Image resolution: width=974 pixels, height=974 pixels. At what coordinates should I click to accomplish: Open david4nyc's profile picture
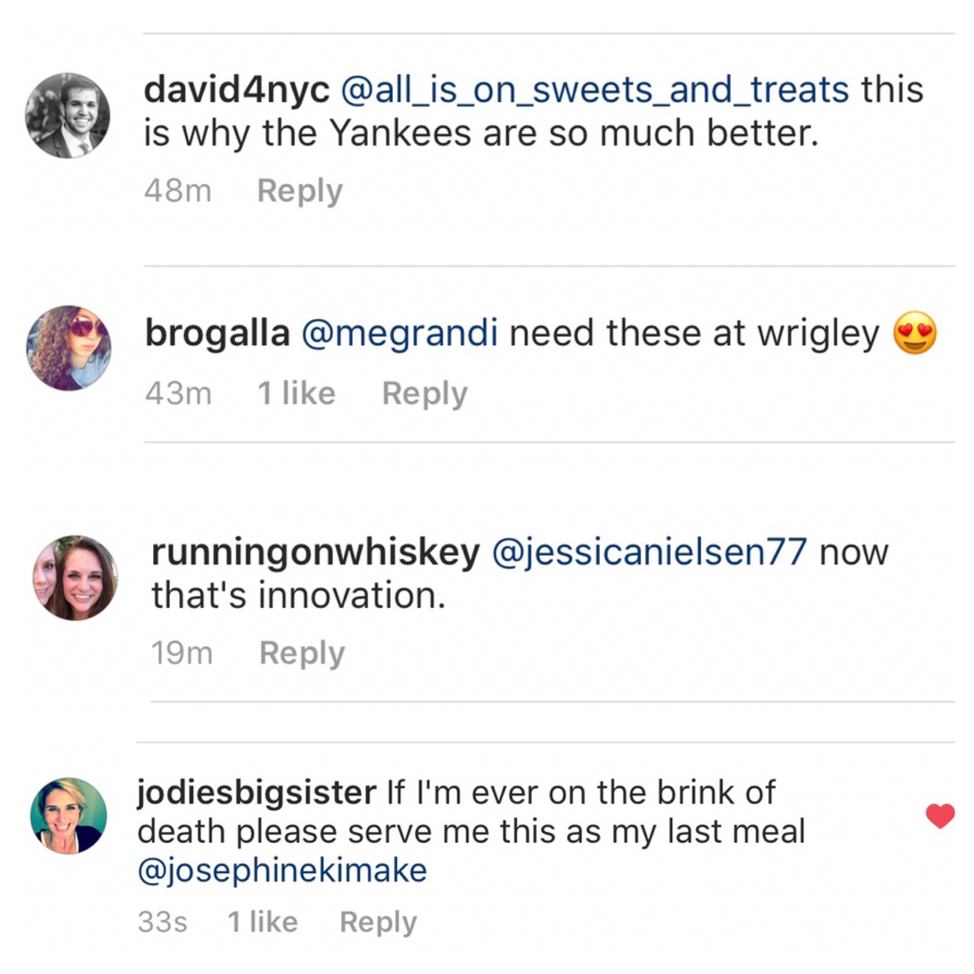point(68,116)
